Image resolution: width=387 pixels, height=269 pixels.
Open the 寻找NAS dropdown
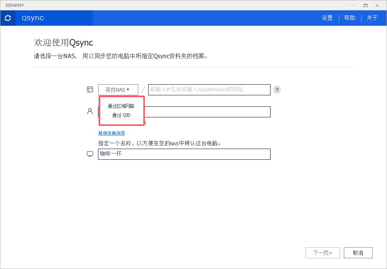click(118, 90)
